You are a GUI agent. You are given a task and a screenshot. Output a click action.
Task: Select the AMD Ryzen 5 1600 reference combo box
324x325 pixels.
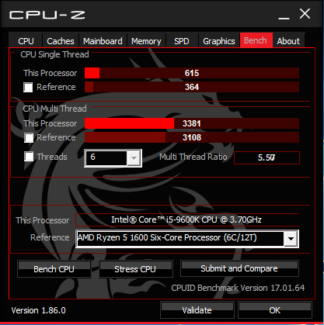(187, 239)
